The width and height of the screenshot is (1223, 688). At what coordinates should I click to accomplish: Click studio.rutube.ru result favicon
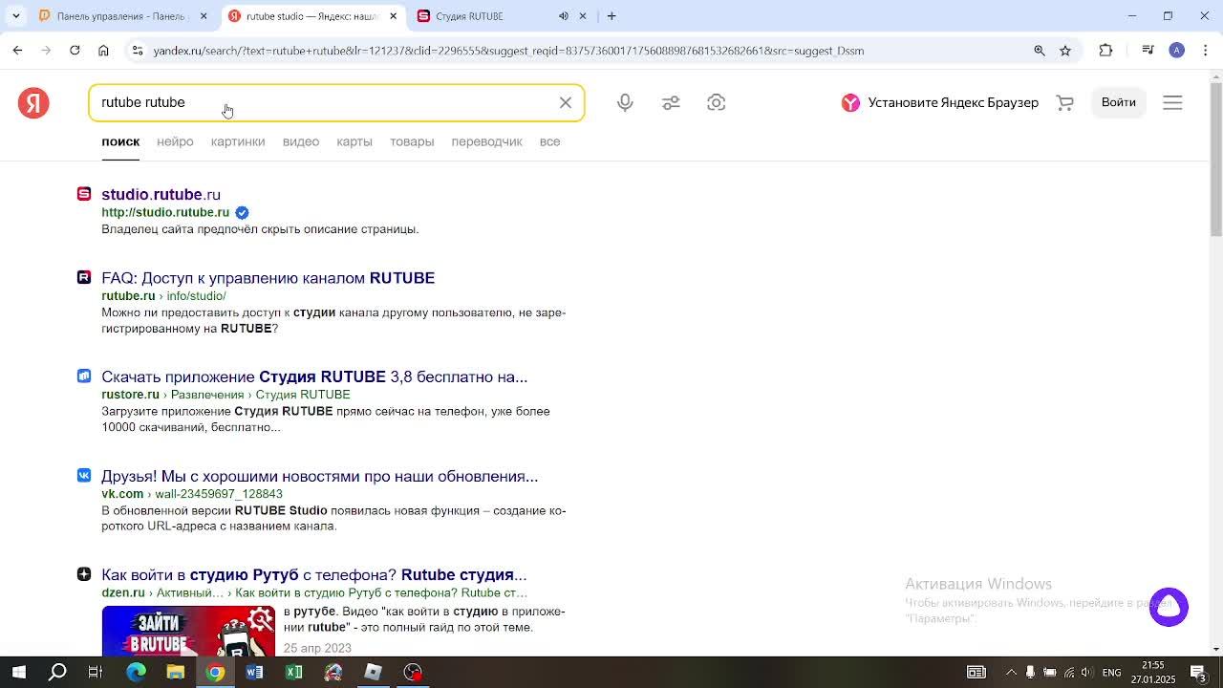point(84,194)
